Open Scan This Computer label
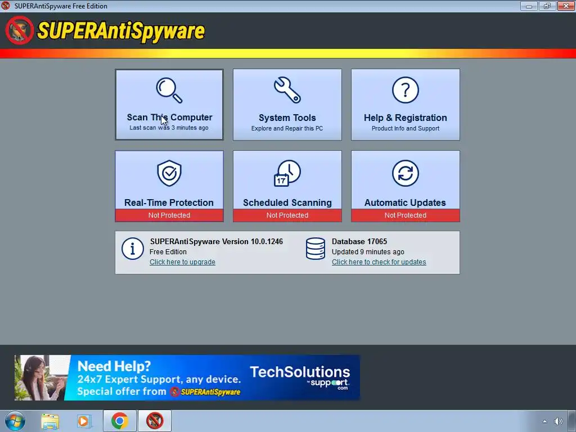The image size is (576, 432). pos(169,117)
